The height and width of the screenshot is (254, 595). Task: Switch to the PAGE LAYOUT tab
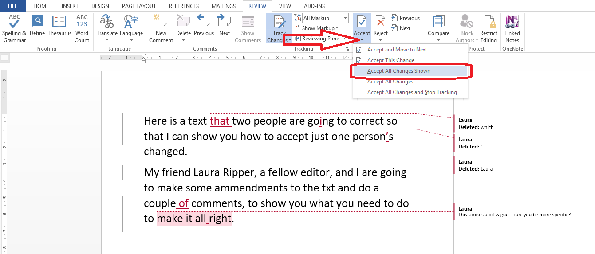(139, 6)
